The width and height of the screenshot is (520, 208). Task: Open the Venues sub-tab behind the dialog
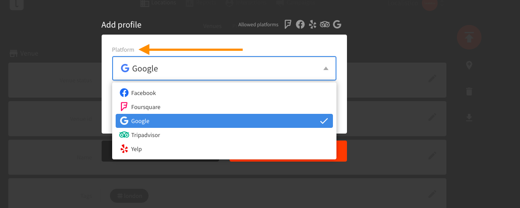pyautogui.click(x=212, y=26)
